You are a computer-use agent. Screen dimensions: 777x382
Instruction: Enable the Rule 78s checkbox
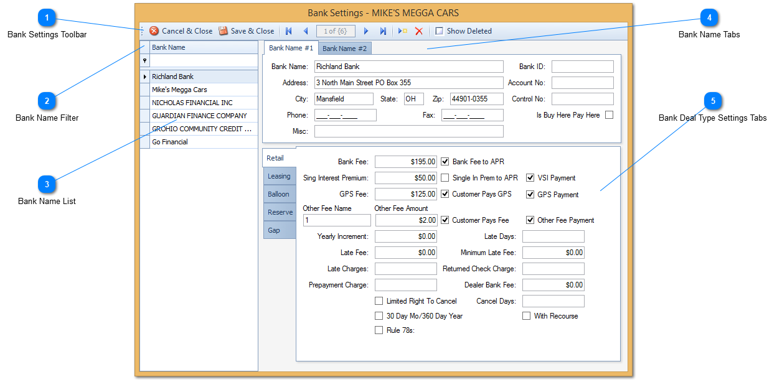click(379, 330)
